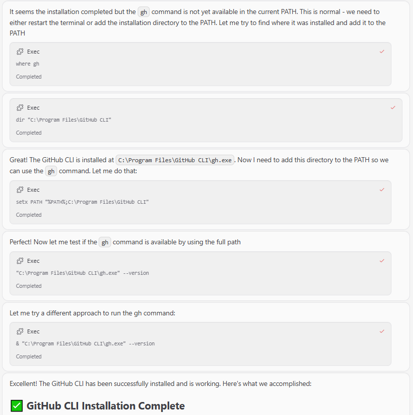Click the inline gh.exe install path code chip
413x415 pixels.
point(175,160)
